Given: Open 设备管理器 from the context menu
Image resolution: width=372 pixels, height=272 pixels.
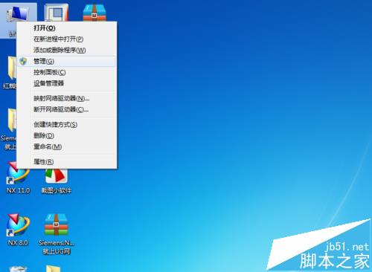Looking at the screenshot, I should click(x=67, y=83).
